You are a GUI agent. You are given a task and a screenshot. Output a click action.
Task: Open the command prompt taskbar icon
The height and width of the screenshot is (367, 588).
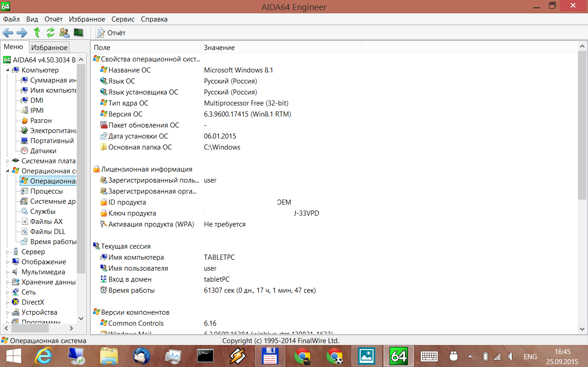point(206,356)
